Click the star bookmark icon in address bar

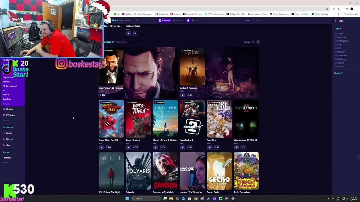[327, 9]
